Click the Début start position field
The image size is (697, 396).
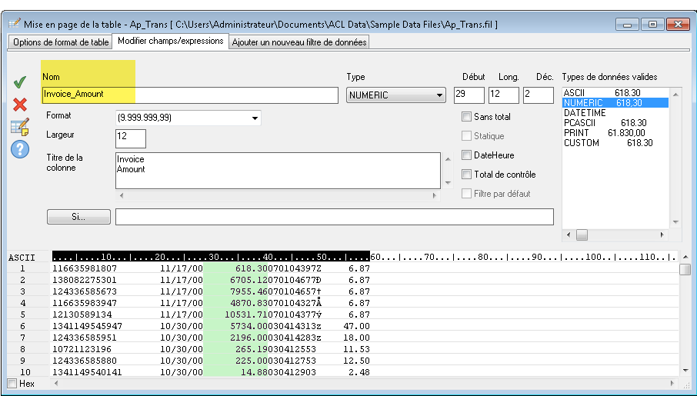click(x=469, y=95)
